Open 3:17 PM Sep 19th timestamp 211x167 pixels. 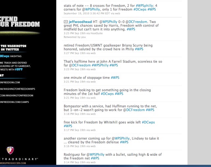(75, 130)
